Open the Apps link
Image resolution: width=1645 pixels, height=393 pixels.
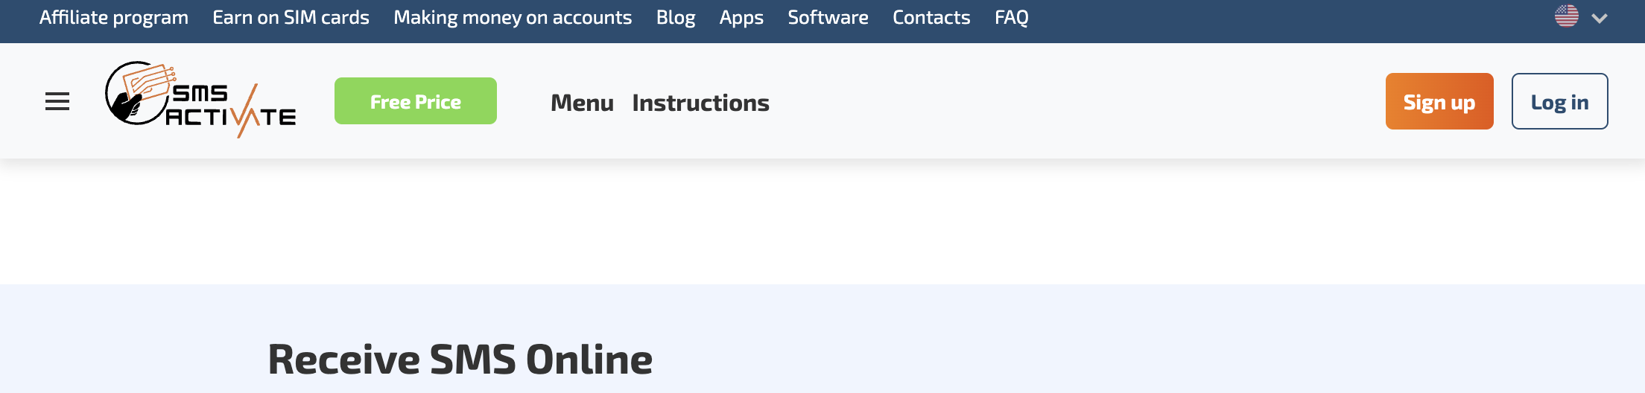tap(741, 17)
